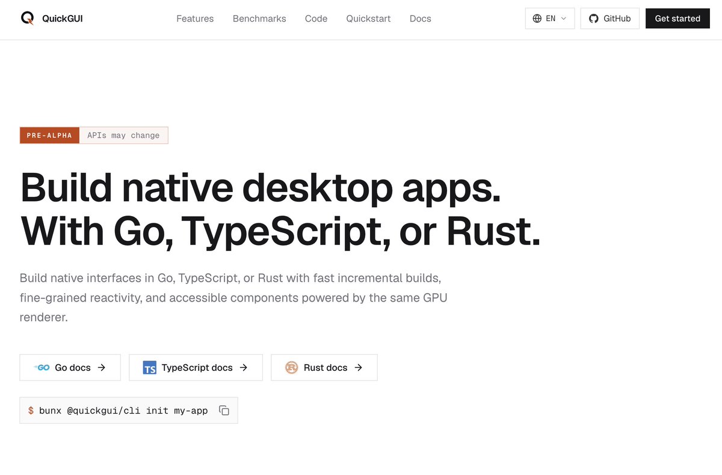The width and height of the screenshot is (722, 475).
Task: Copy the bunx init command
Action: point(224,411)
